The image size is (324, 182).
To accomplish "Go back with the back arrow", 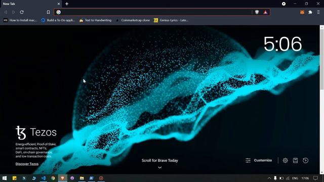I will pos(6,12).
